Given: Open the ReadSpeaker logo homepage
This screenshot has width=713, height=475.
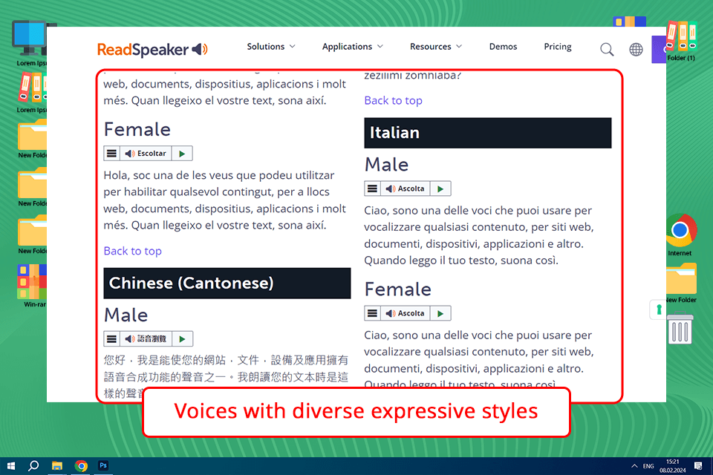Looking at the screenshot, I should [x=152, y=49].
